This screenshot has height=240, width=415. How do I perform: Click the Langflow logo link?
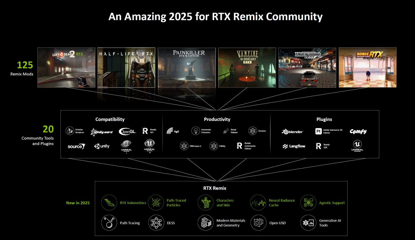pos(294,146)
